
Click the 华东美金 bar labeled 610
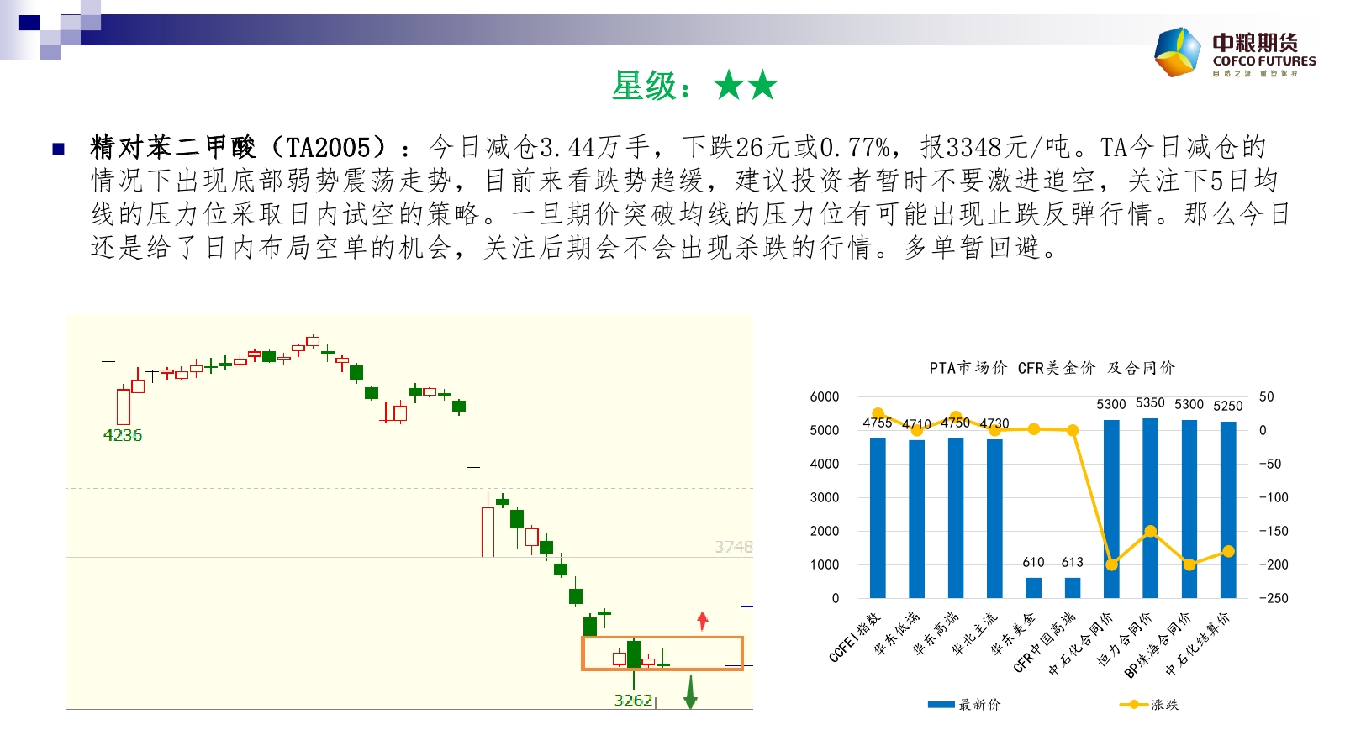coord(1033,587)
